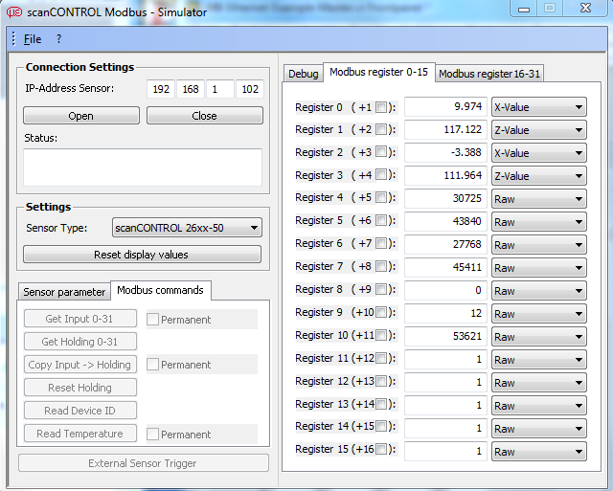The width and height of the screenshot is (613, 491).
Task: Click the Get Input 0-31 button
Action: coord(80,319)
